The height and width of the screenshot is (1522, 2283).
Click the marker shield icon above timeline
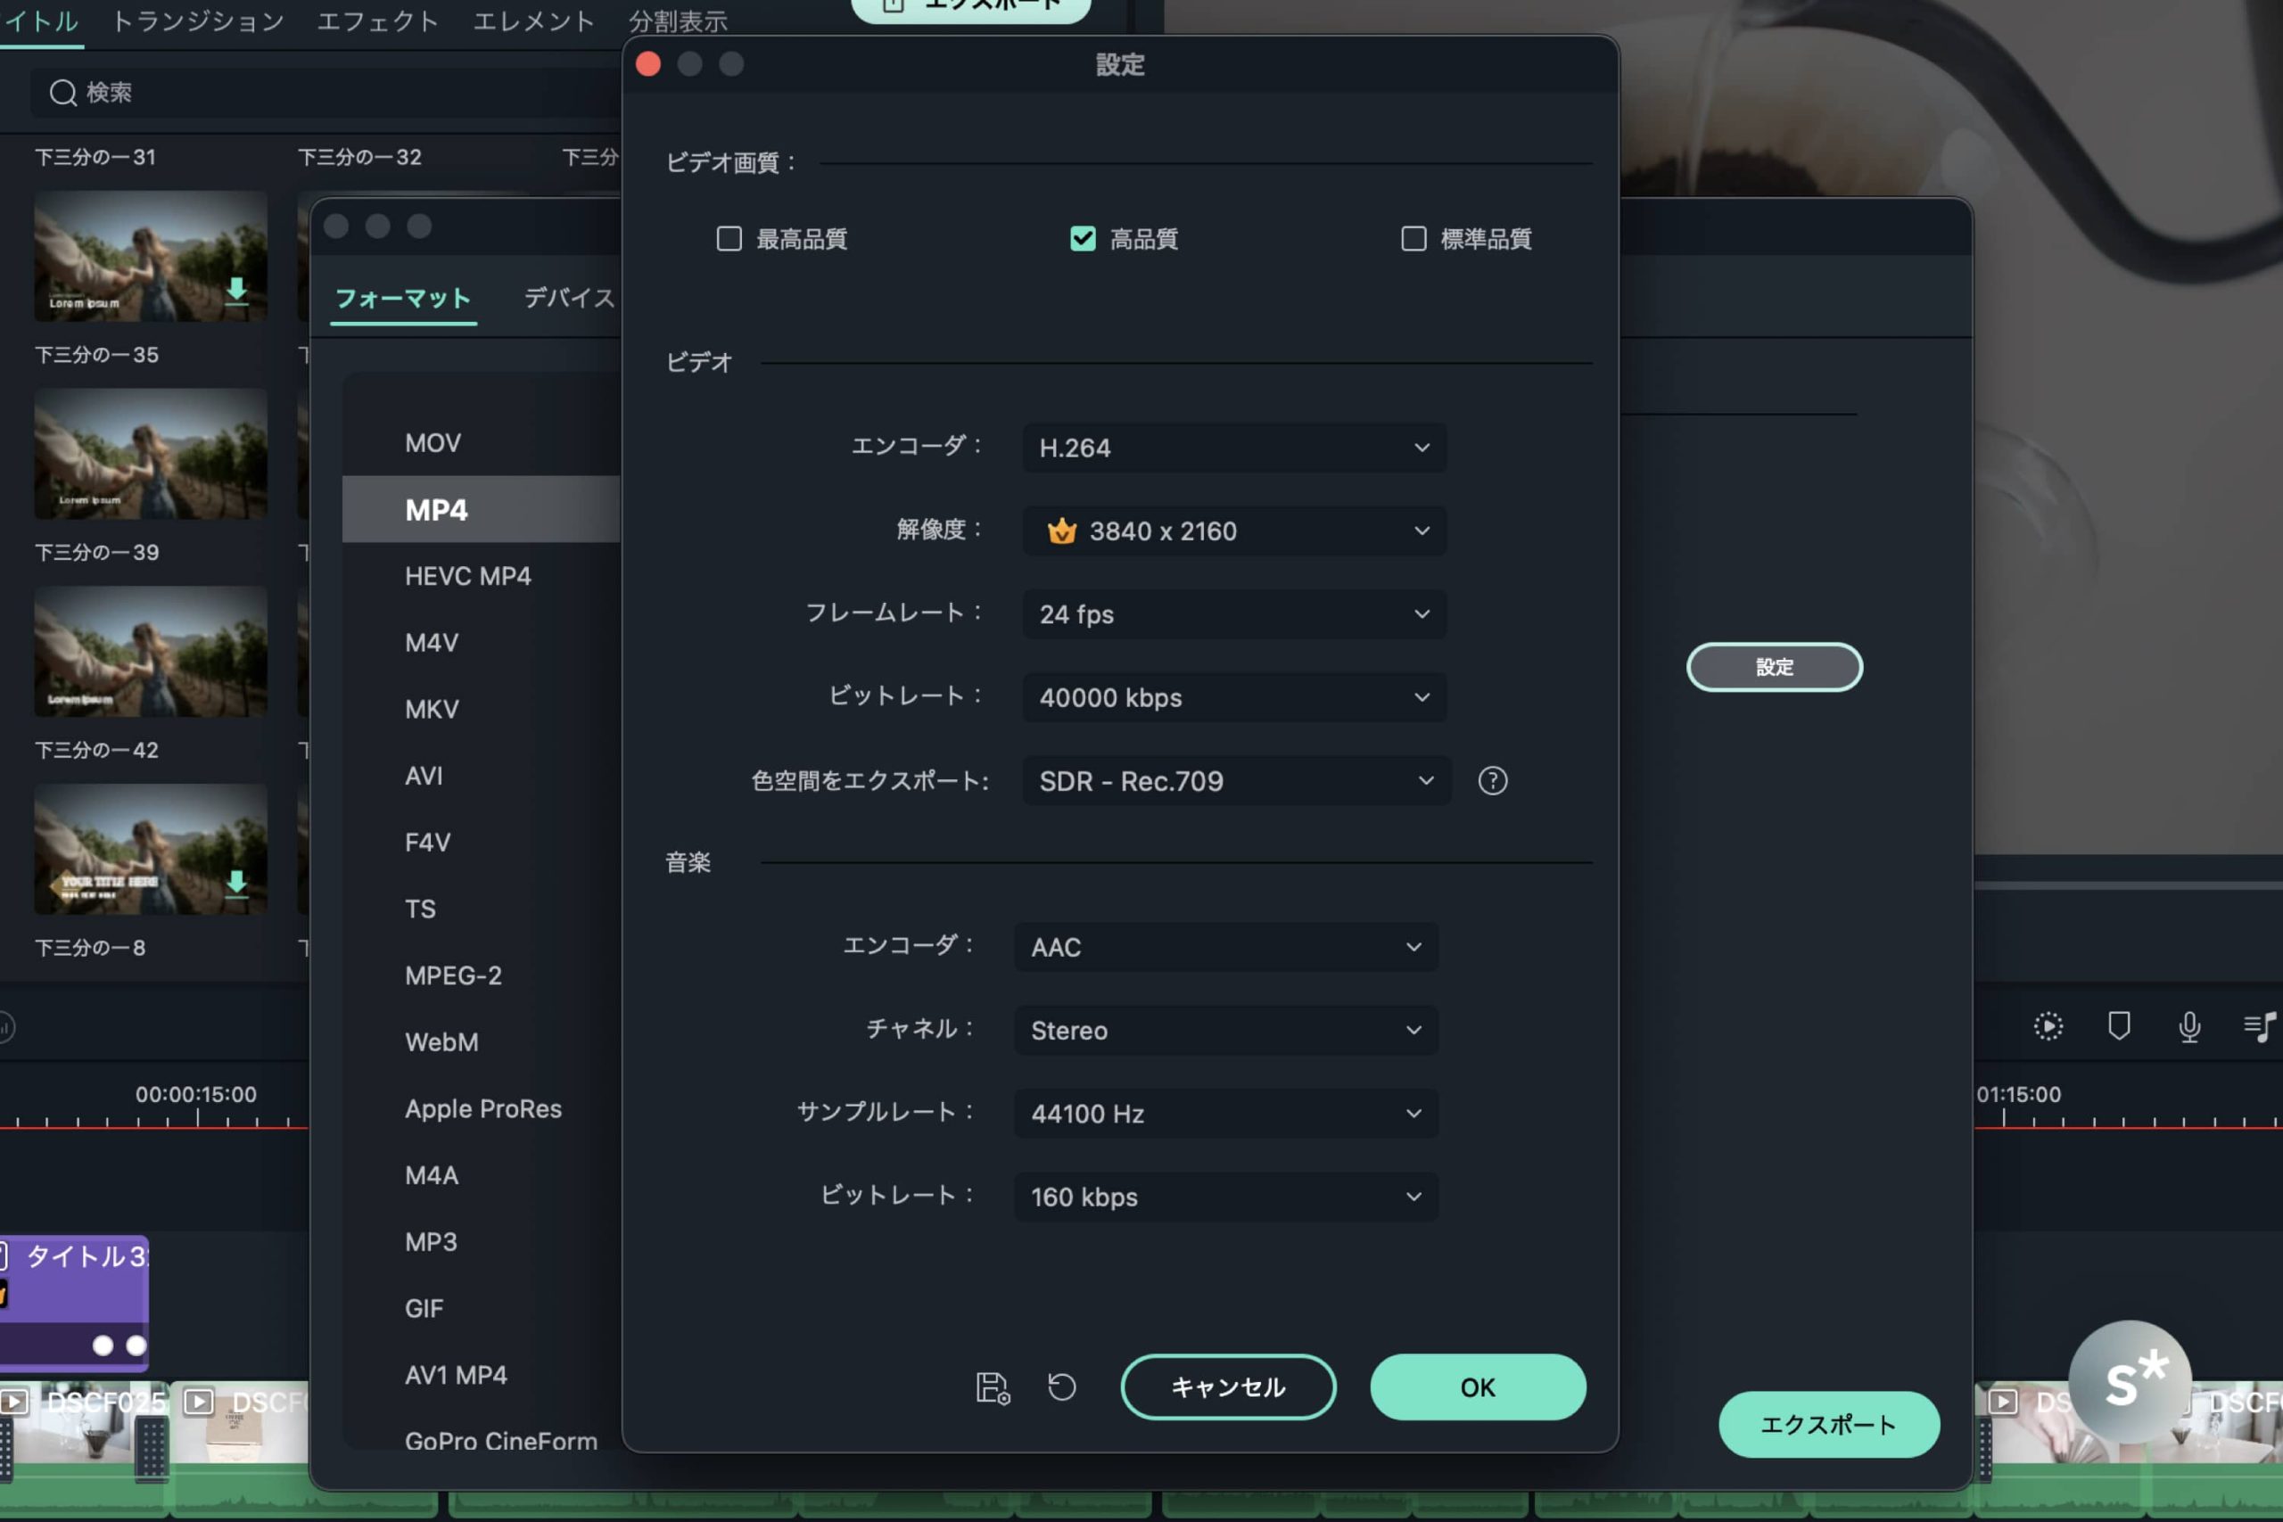click(x=2119, y=1026)
